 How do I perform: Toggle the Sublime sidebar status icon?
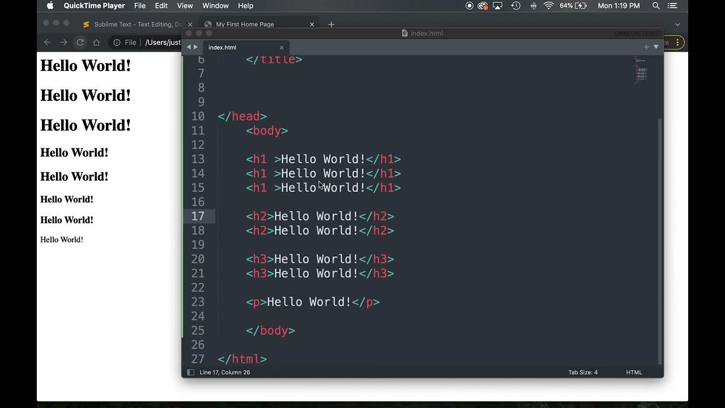point(190,372)
